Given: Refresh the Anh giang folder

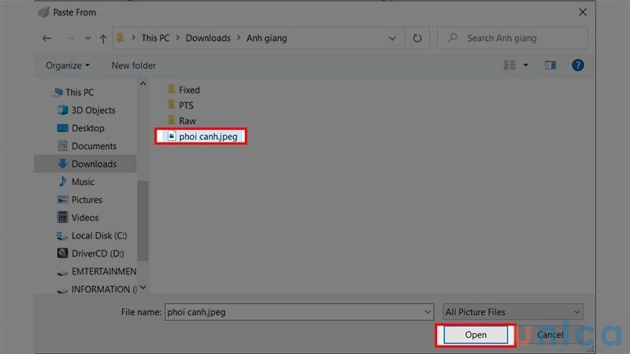Looking at the screenshot, I should 417,38.
